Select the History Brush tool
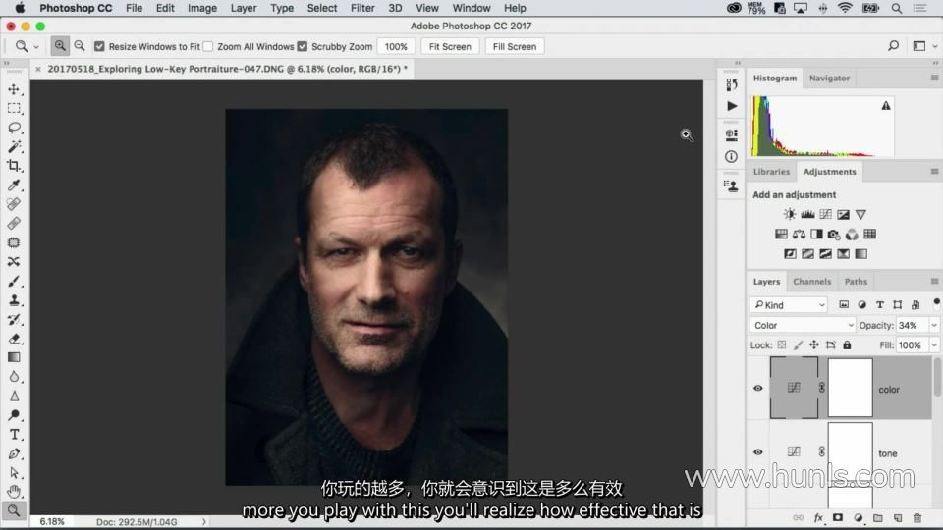This screenshot has height=530, width=943. click(14, 320)
